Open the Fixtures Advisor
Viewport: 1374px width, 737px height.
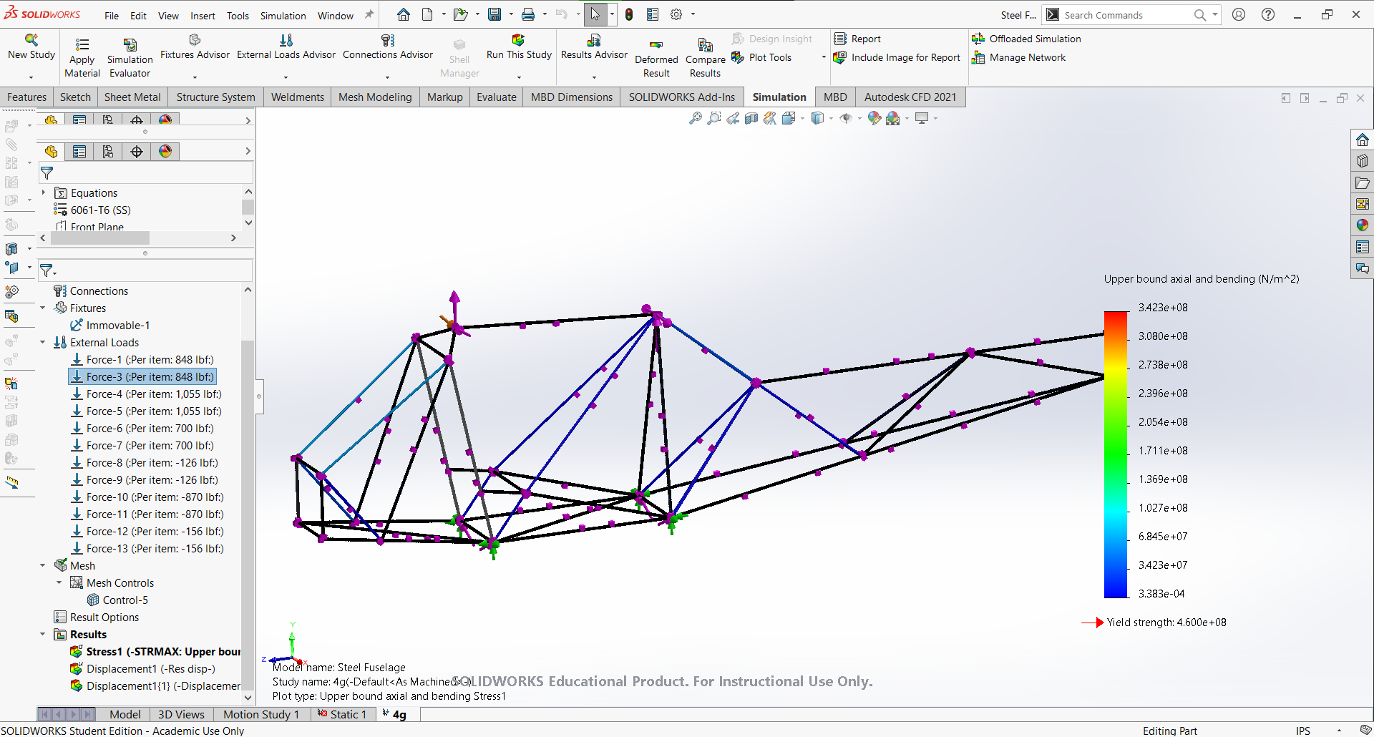pos(195,47)
